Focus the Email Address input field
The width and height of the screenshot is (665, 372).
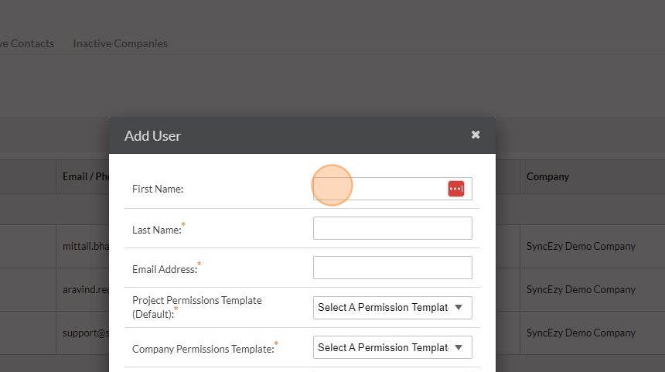(x=392, y=268)
